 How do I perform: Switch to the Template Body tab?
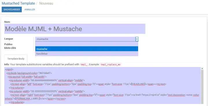16,59
